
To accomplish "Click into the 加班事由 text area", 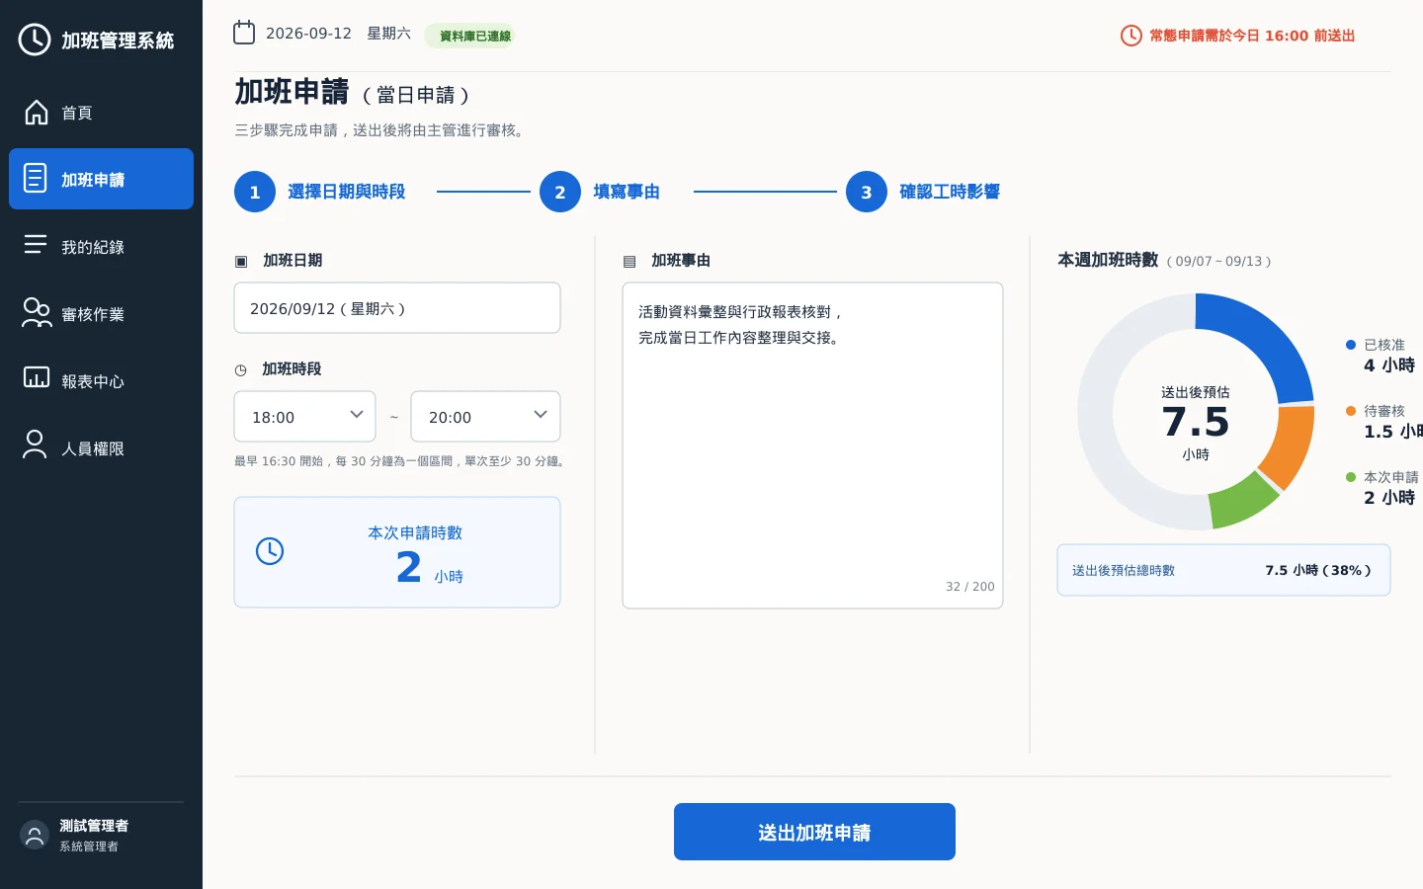I will coord(812,445).
